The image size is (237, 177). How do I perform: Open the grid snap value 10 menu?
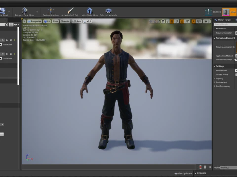(177, 21)
